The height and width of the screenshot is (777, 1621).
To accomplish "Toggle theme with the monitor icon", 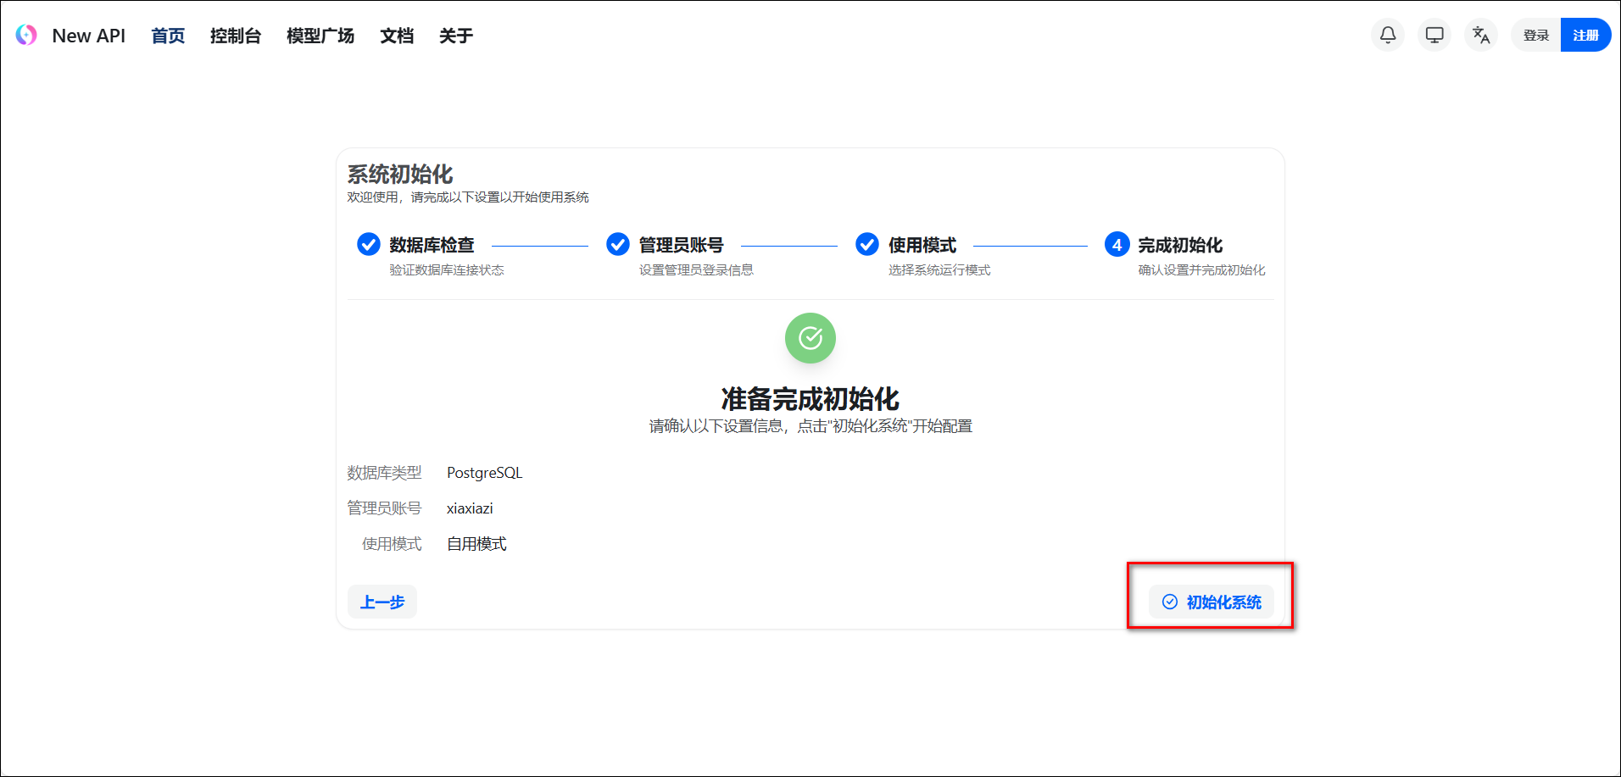I will pyautogui.click(x=1434, y=35).
